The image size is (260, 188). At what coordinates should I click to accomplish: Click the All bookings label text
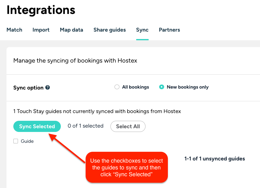pyautogui.click(x=136, y=87)
